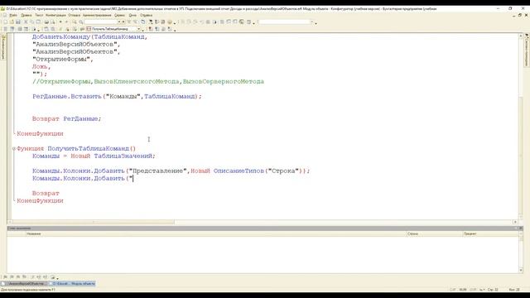
Task: Click the Open file toolbar icon
Action: (x=12, y=22)
